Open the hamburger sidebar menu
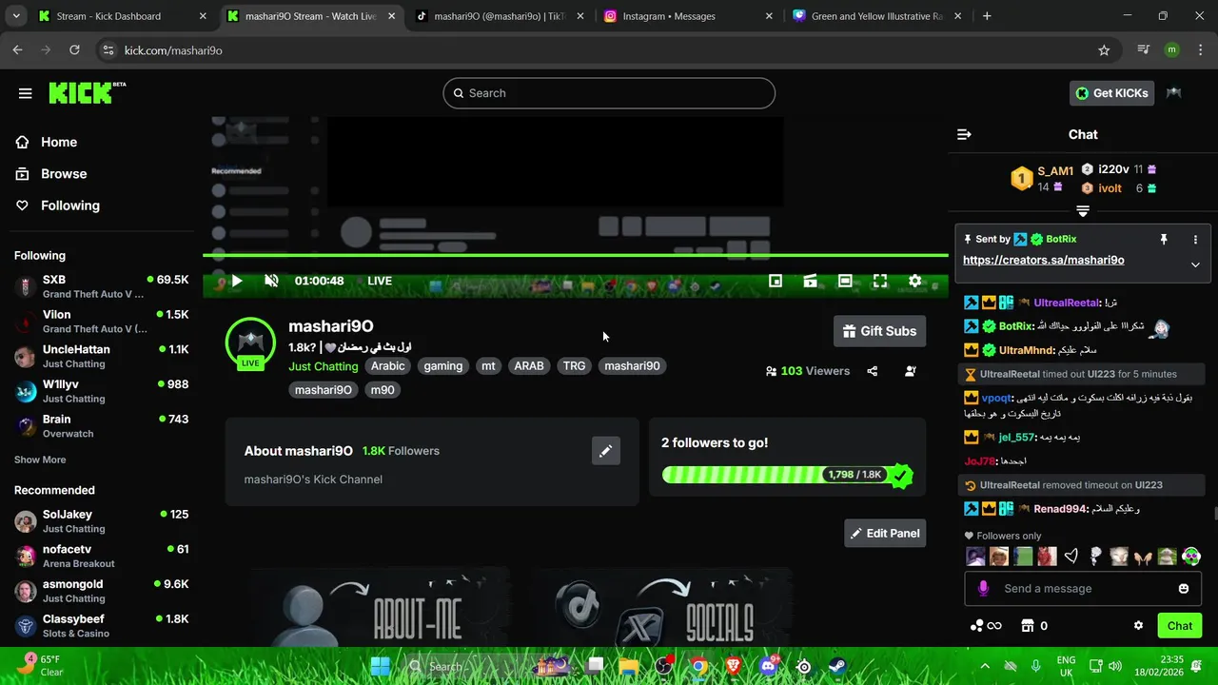The width and height of the screenshot is (1218, 685). (26, 93)
